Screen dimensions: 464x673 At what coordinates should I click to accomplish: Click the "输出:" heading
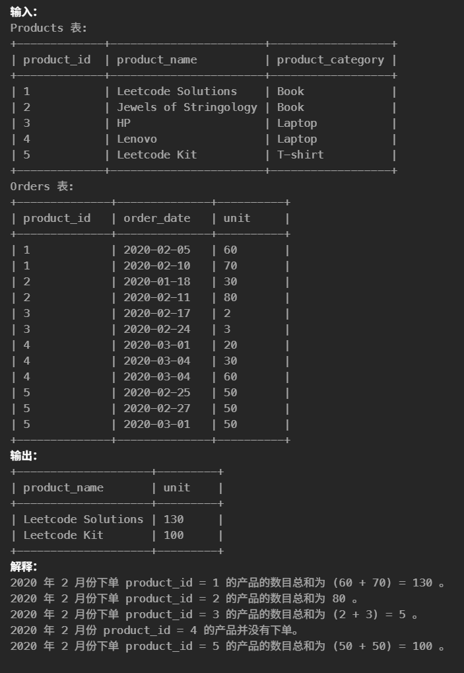pos(24,456)
